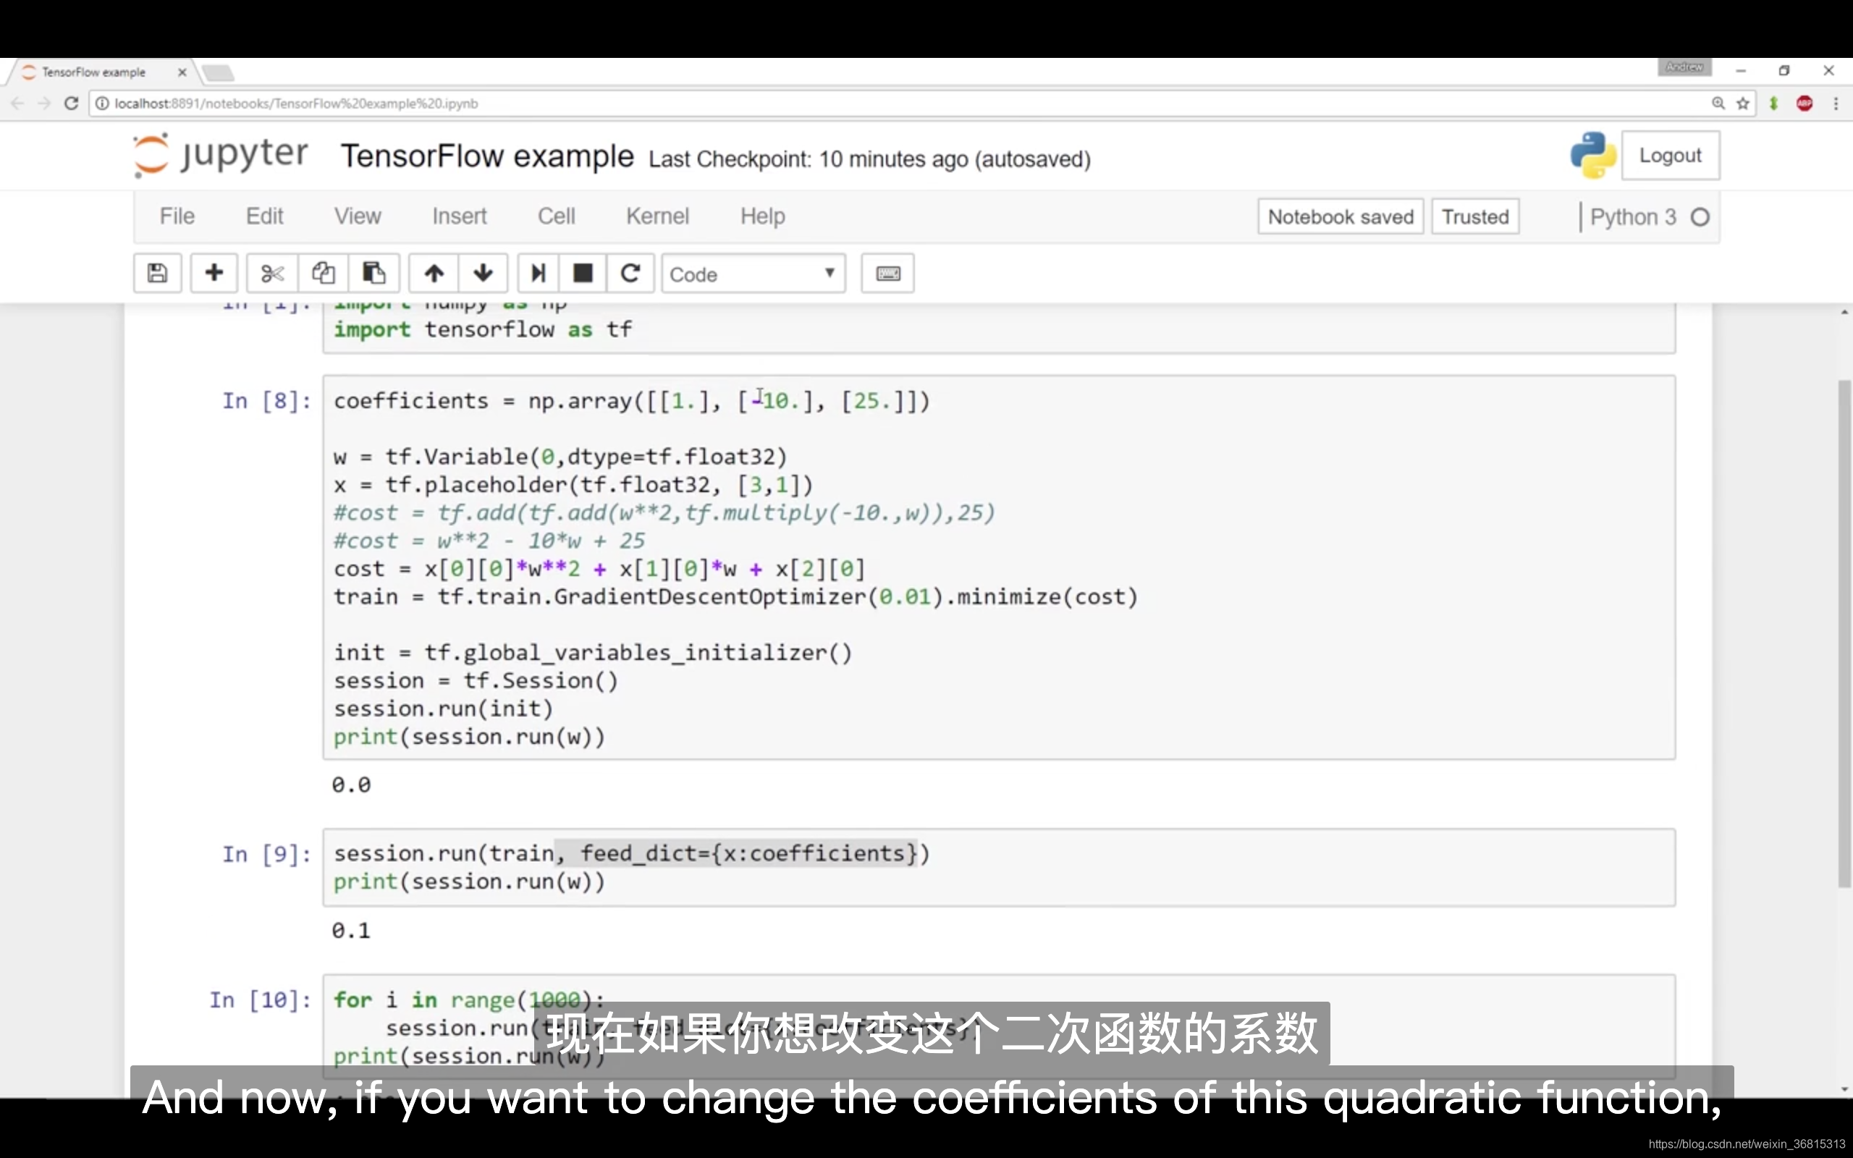
Task: Open the File menu
Action: point(177,216)
